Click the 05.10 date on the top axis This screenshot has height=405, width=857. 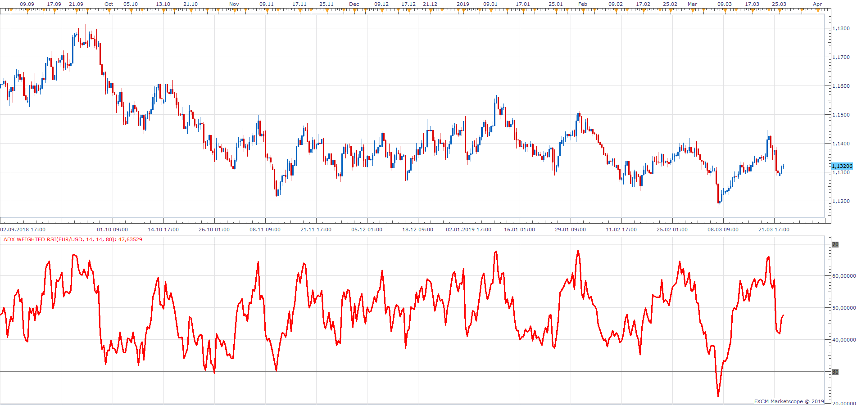pyautogui.click(x=131, y=4)
